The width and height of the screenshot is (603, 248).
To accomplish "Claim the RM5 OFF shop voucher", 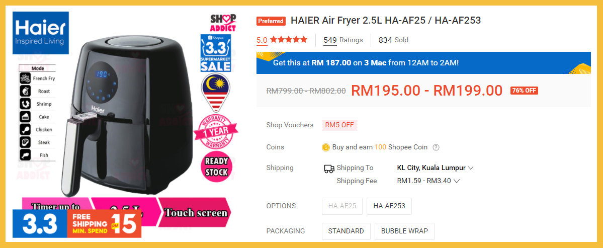I will click(x=339, y=125).
